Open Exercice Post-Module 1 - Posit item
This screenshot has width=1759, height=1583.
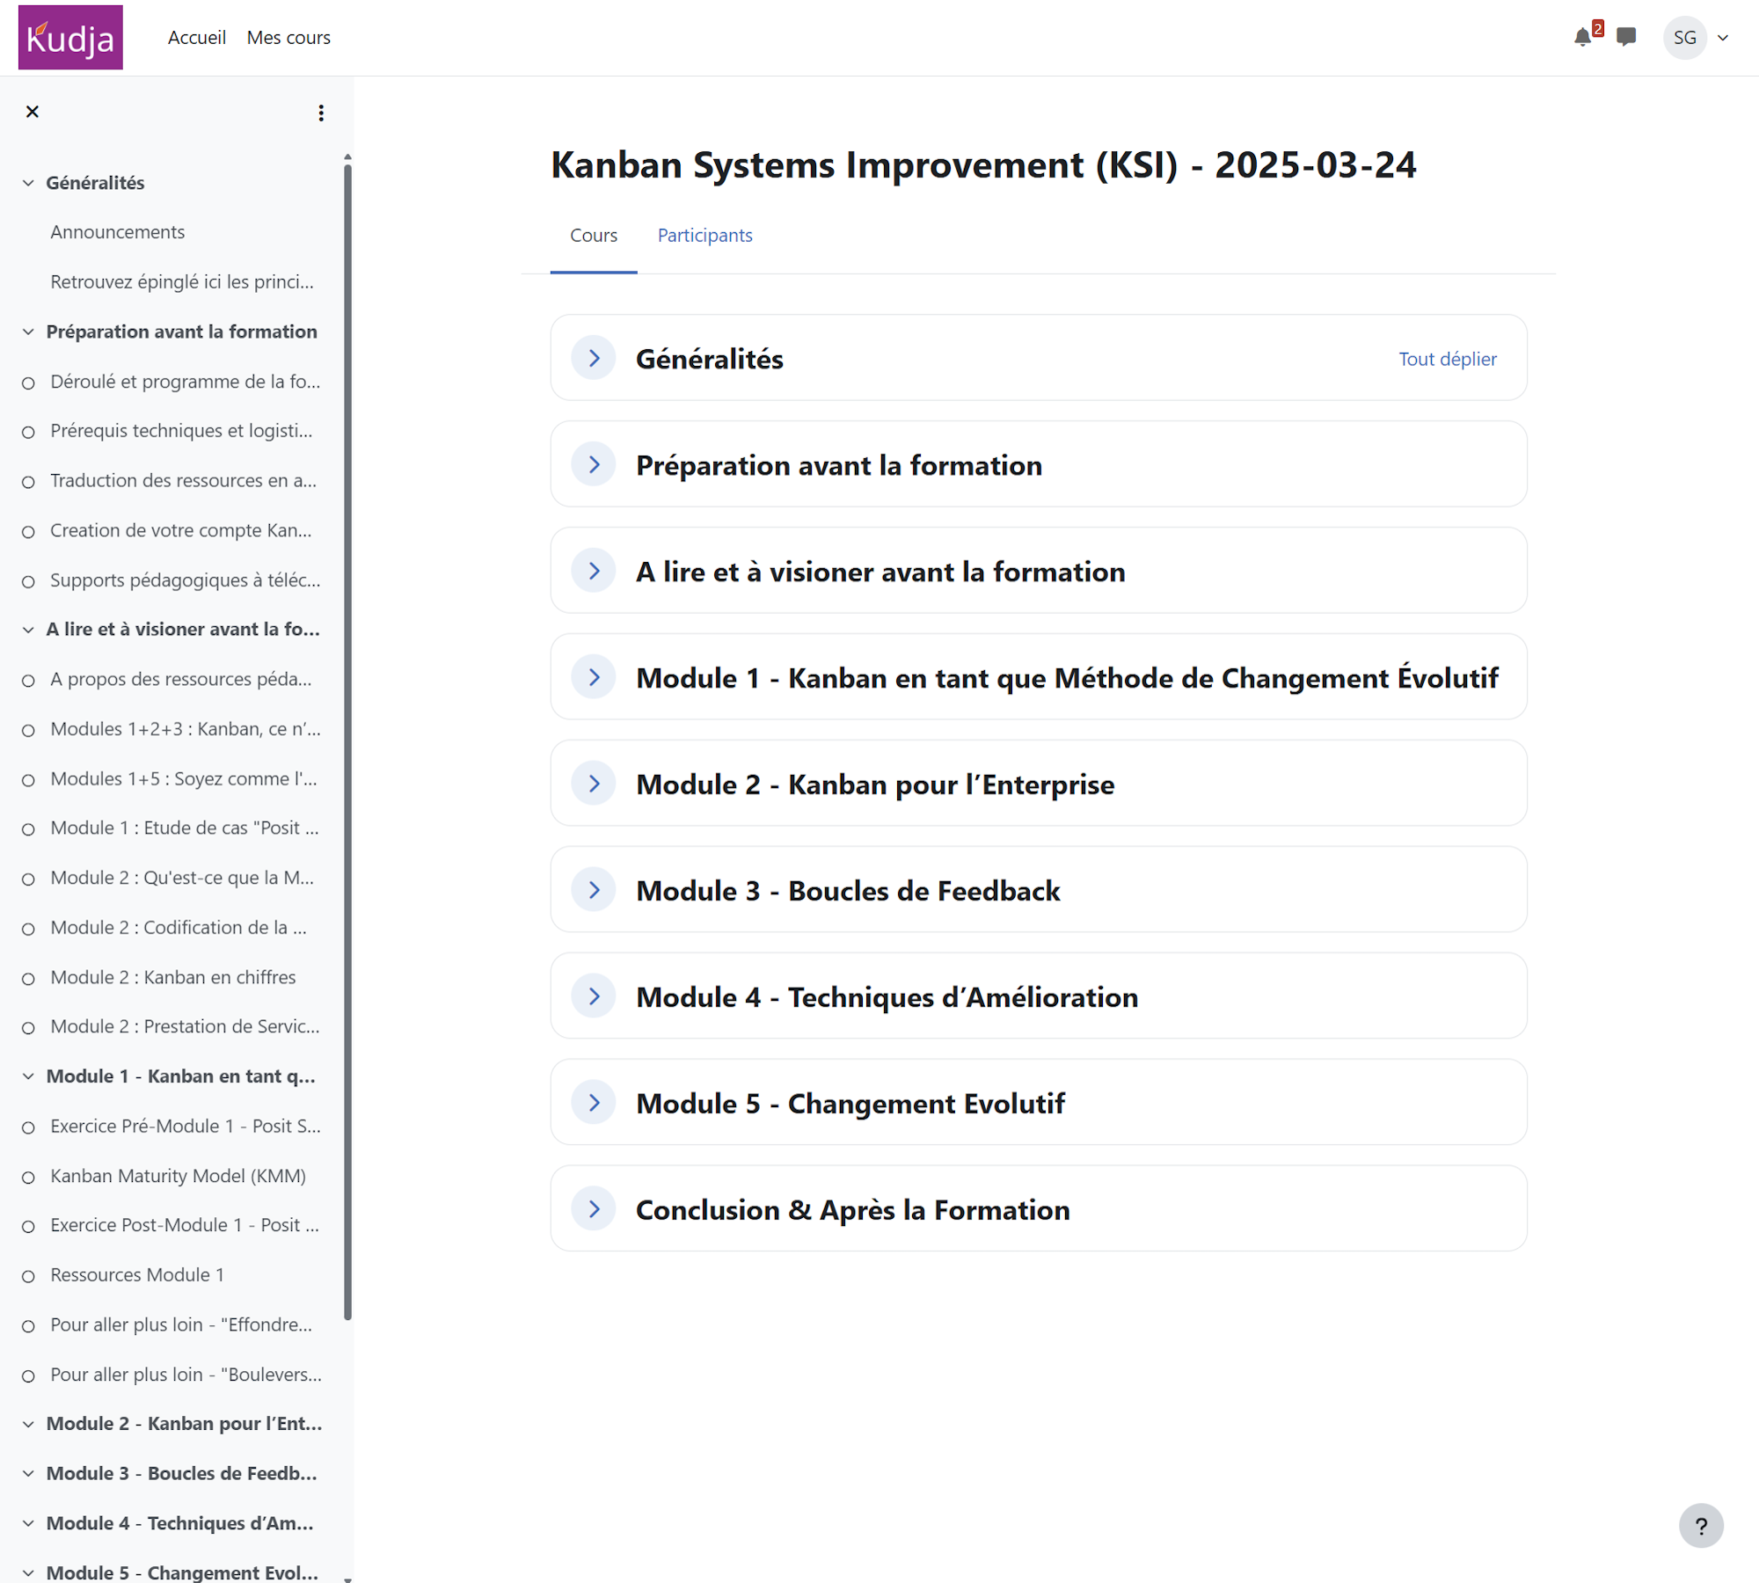point(185,1225)
